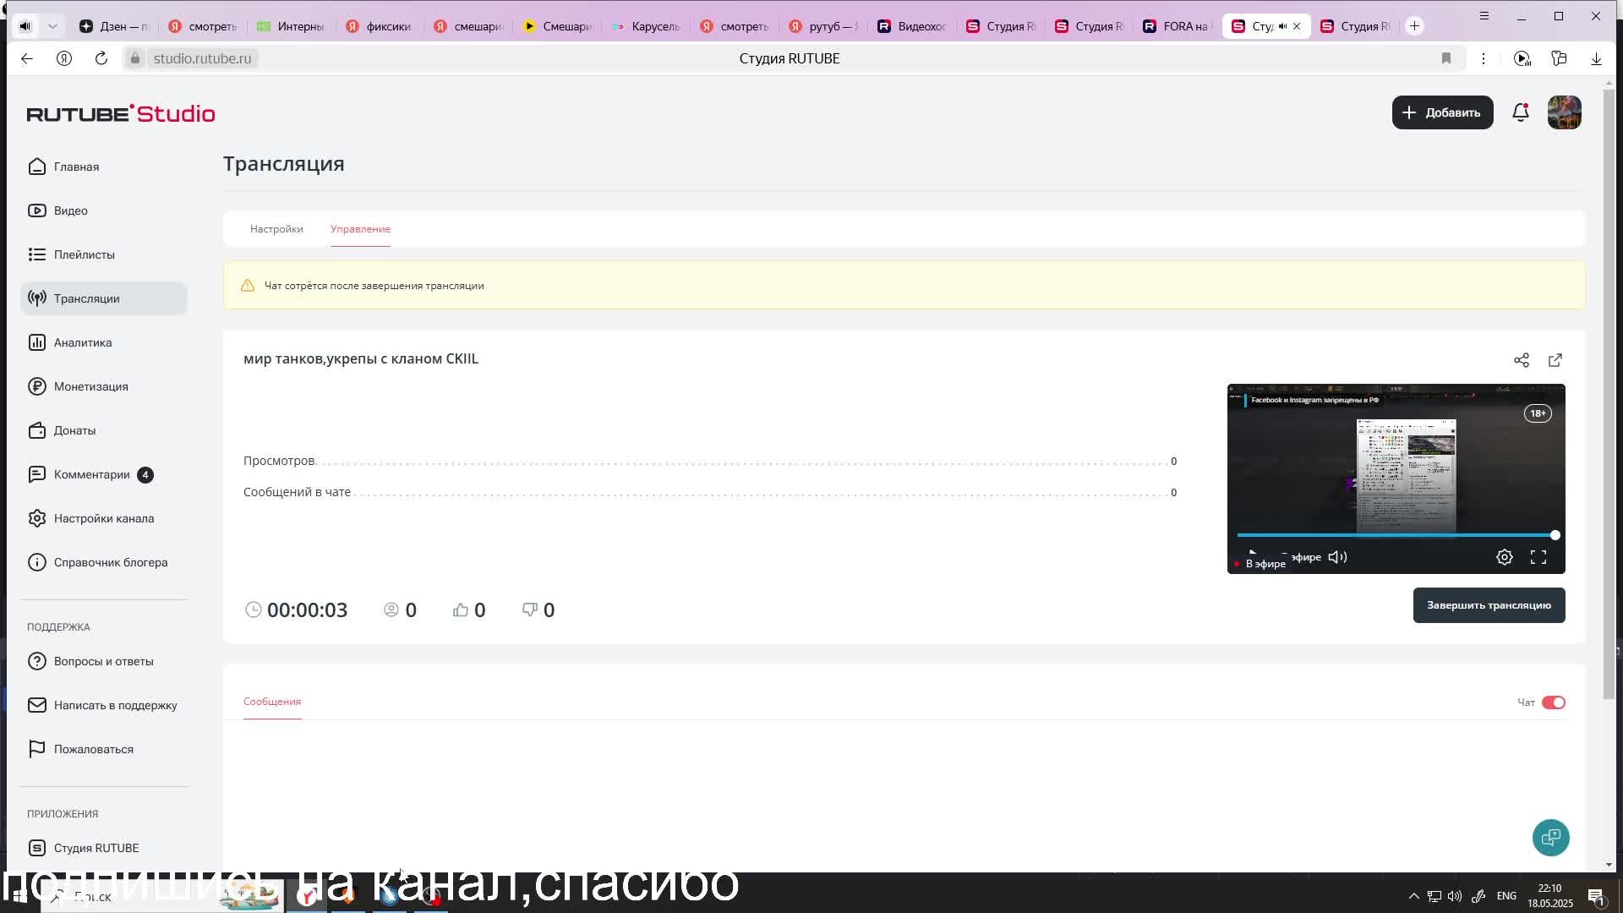Click the stream preview progress slider
Image resolution: width=1623 pixels, height=913 pixels.
(x=1395, y=535)
